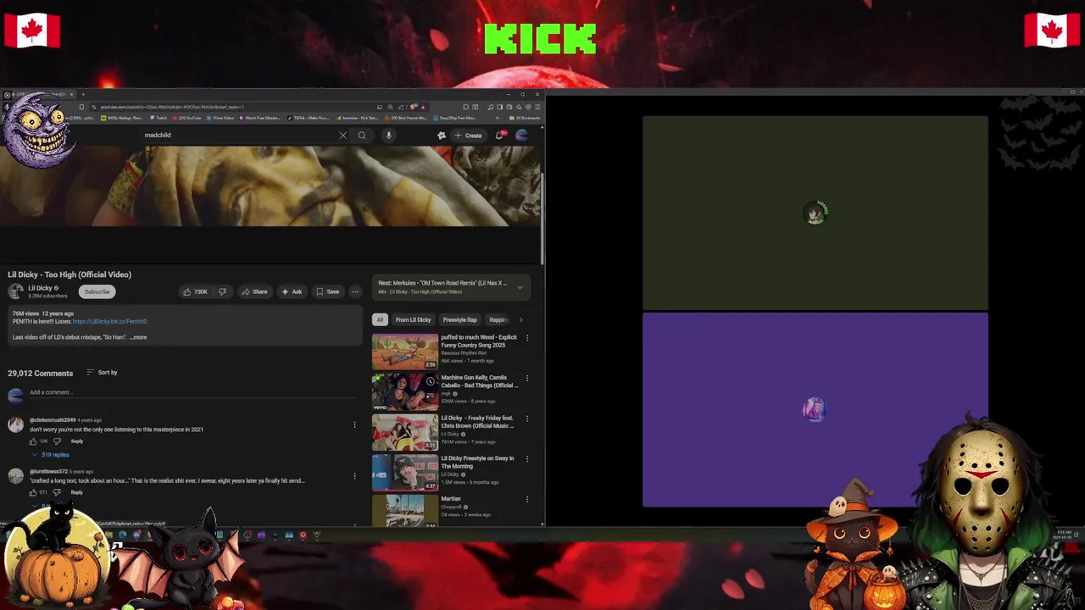
Task: Open the YouTube account avatar menu
Action: click(521, 136)
